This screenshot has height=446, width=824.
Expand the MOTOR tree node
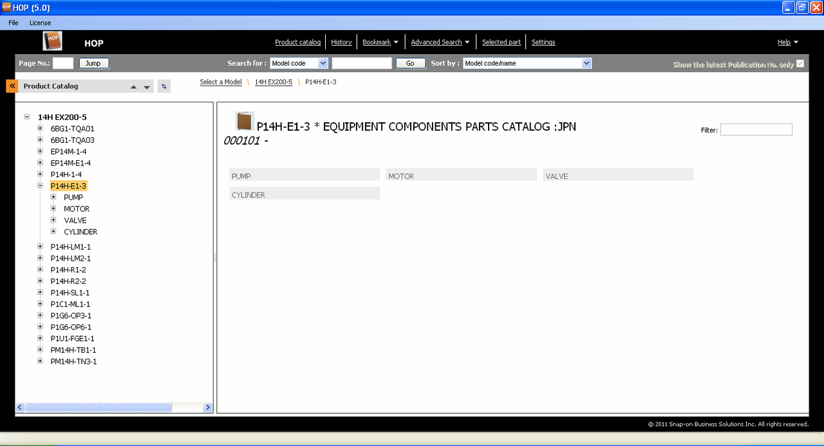(x=53, y=209)
